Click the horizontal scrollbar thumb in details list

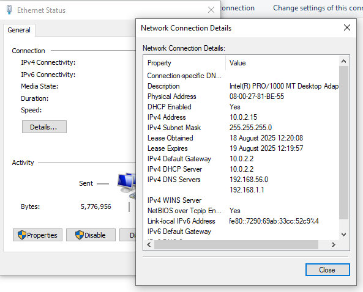pos(236,244)
